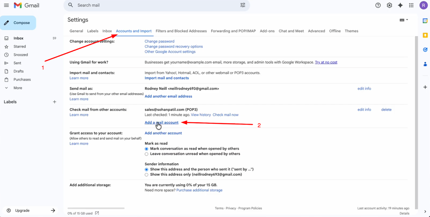Click Add a mail account link

161,122
